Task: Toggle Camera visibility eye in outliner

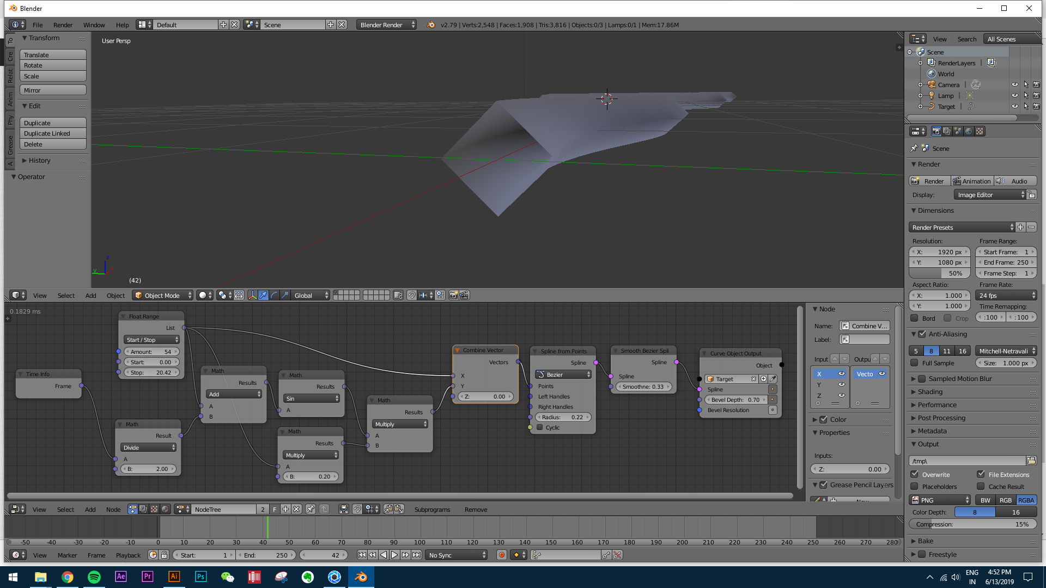Action: 1015,85
